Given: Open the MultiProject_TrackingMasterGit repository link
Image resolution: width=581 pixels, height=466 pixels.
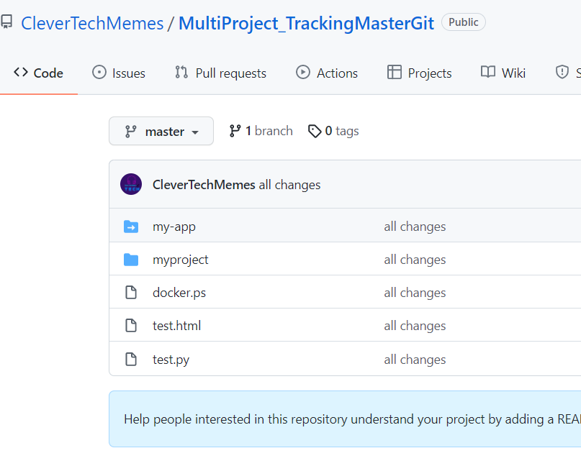Looking at the screenshot, I should tap(306, 23).
